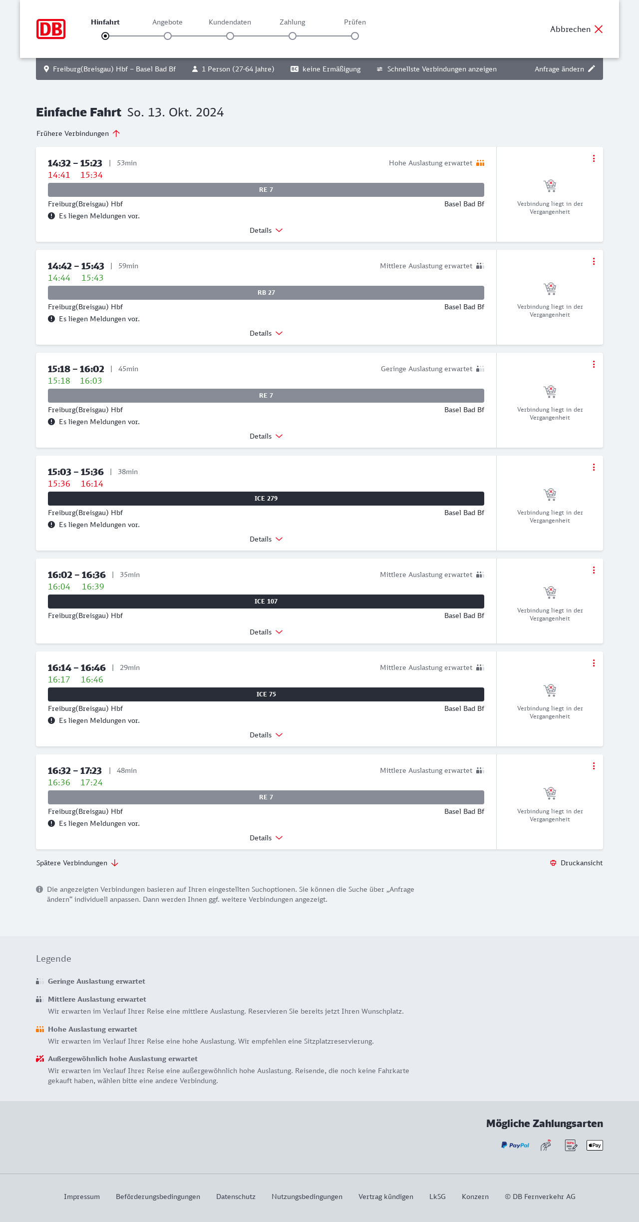The image size is (639, 1222).
Task: Click the alert icon on the RB 27 connection
Action: point(51,319)
